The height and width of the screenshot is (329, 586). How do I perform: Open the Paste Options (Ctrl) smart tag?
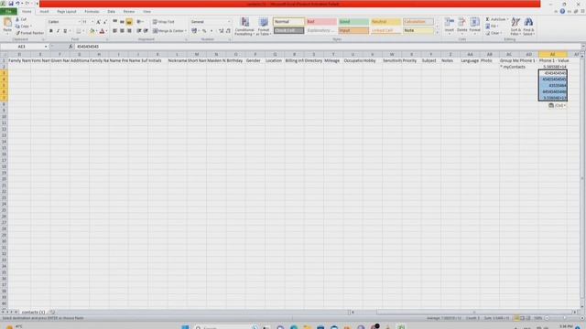pos(557,106)
